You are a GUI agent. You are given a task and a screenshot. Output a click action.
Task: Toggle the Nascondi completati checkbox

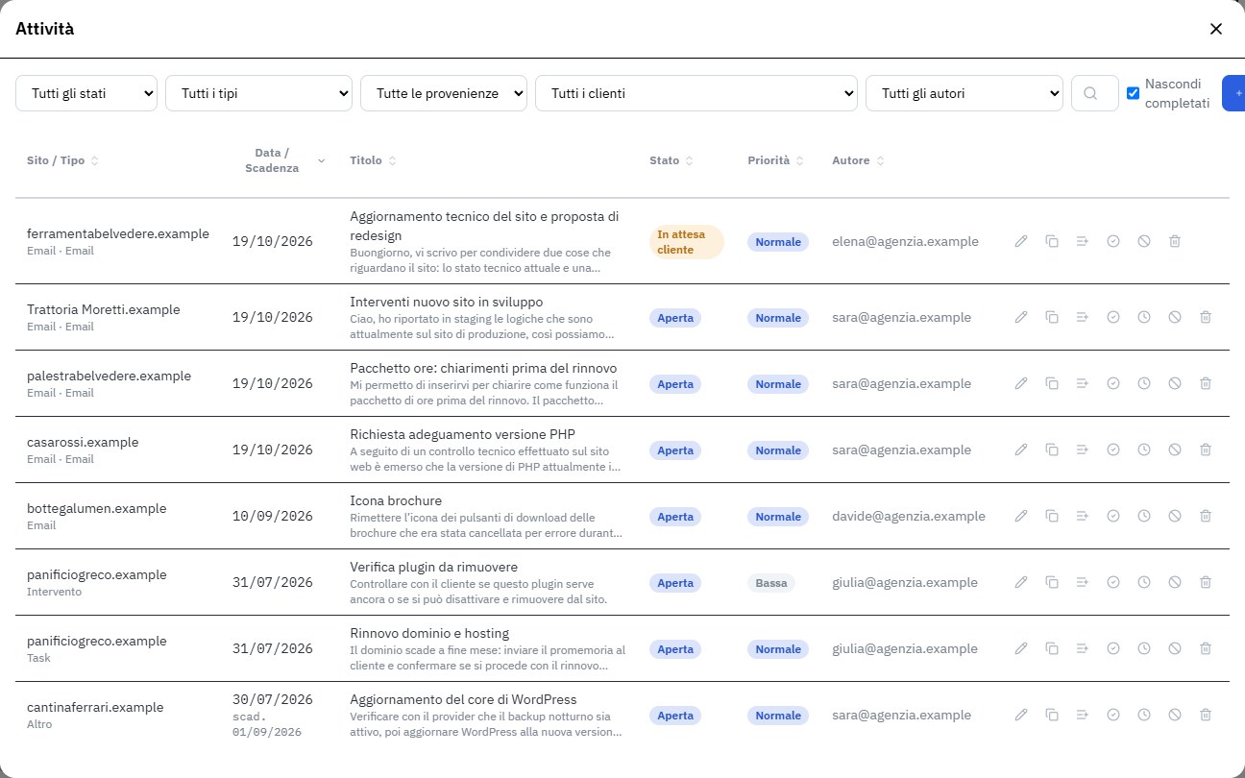click(1133, 93)
